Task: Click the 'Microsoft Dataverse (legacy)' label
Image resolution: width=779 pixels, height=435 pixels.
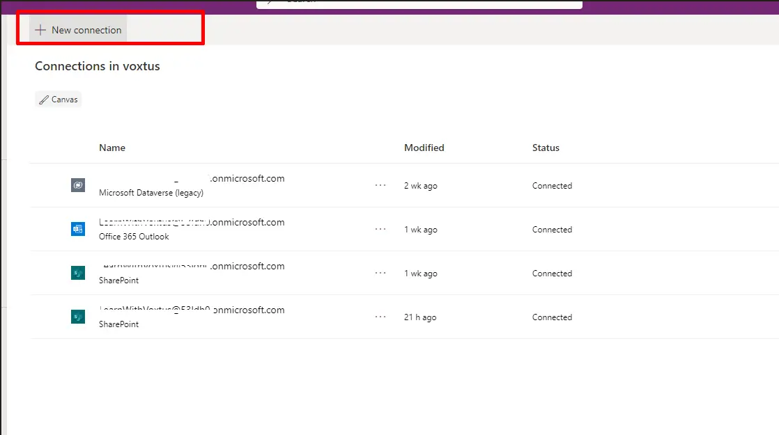Action: [x=151, y=193]
